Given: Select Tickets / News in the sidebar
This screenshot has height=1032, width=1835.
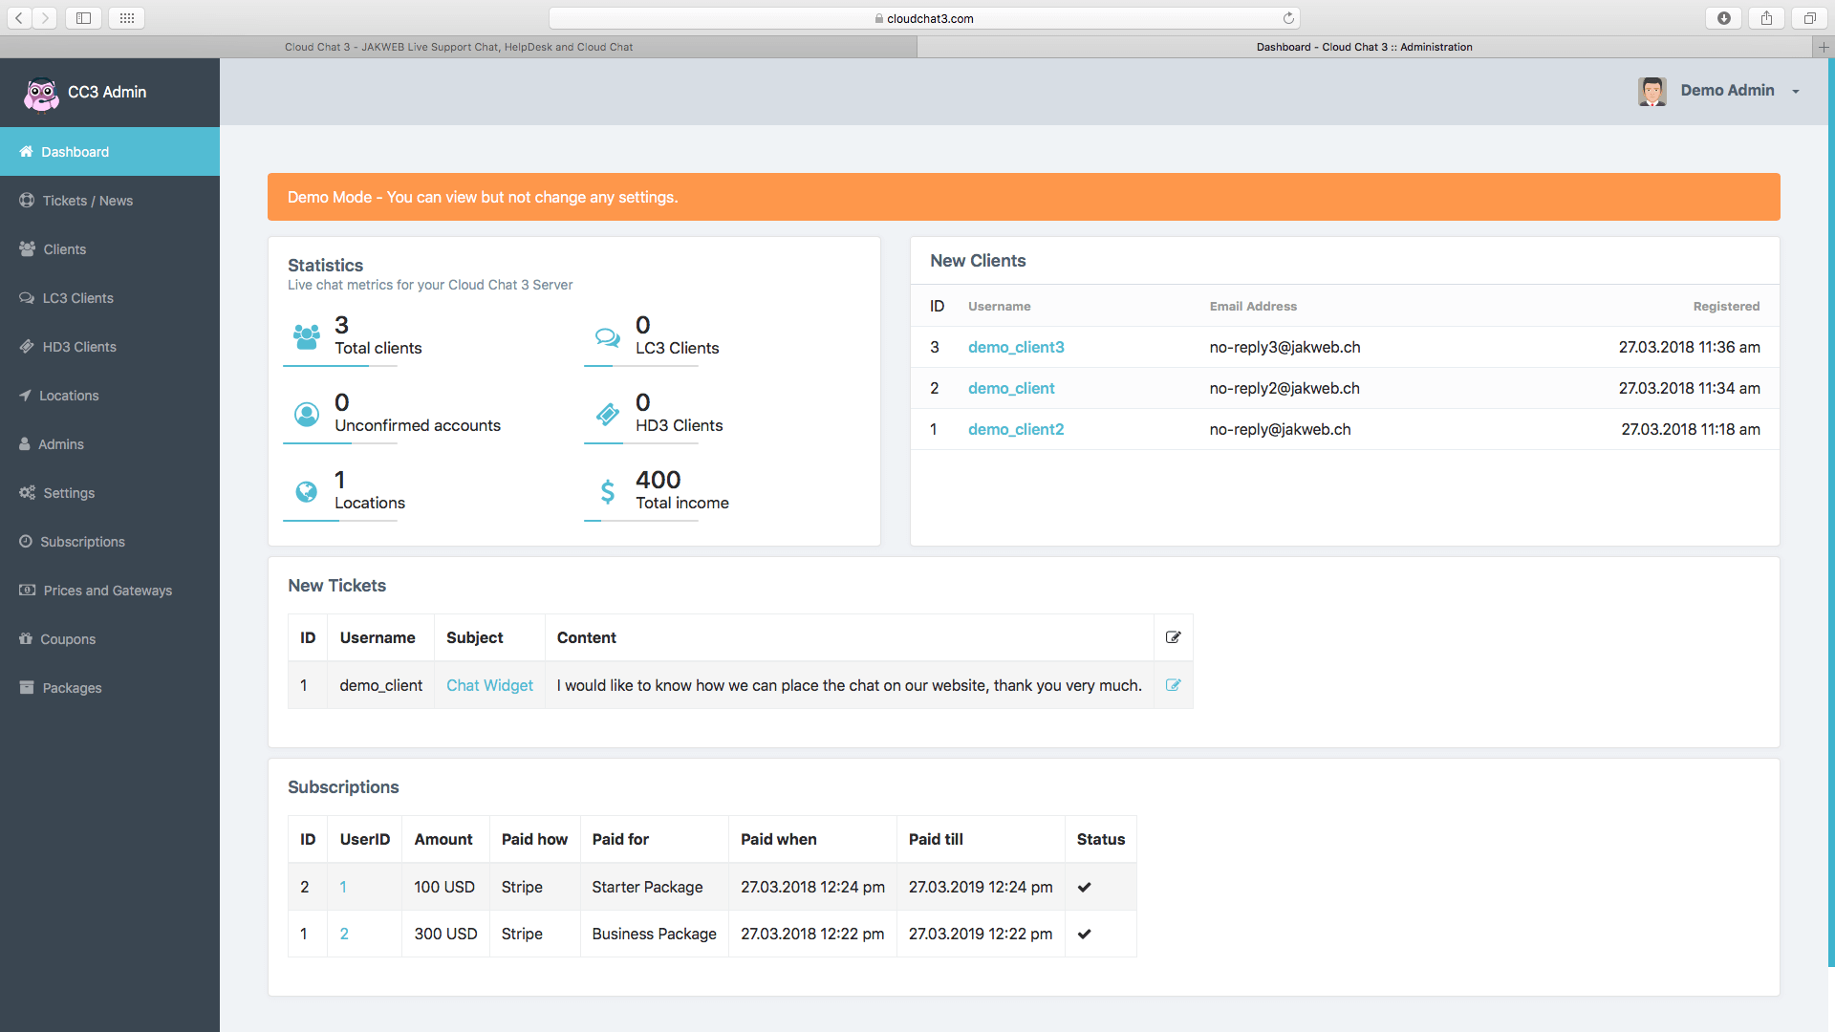Looking at the screenshot, I should tap(87, 201).
